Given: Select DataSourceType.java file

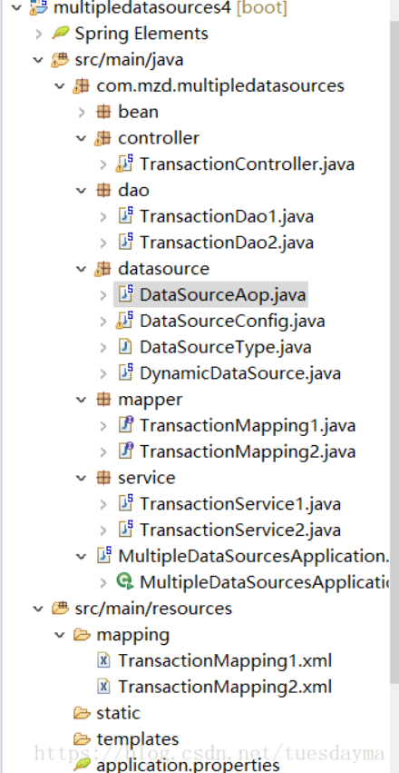Looking at the screenshot, I should [225, 347].
